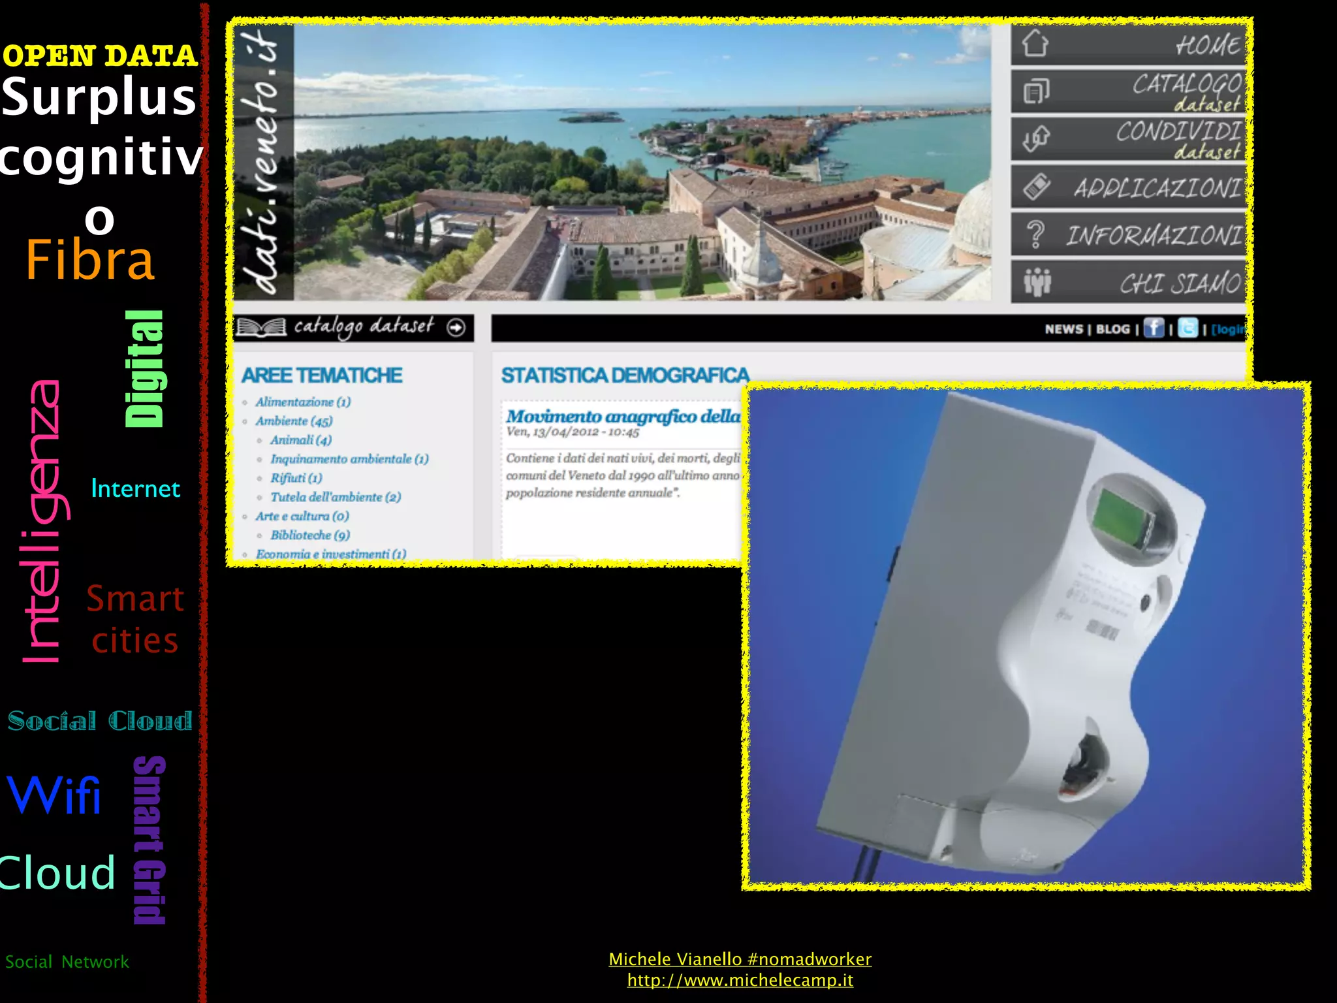Select Rifiuti (1) subcategory
Viewport: 1337px width, 1003px height.
[296, 478]
